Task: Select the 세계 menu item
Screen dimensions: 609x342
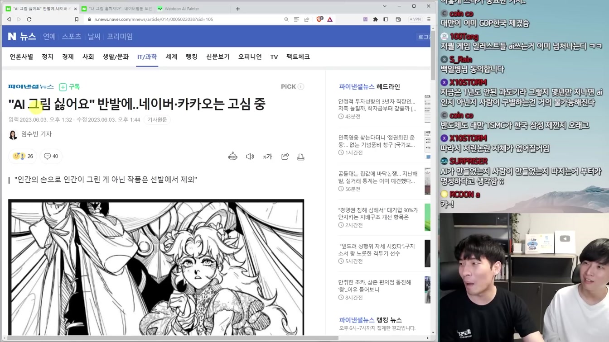Action: click(171, 57)
